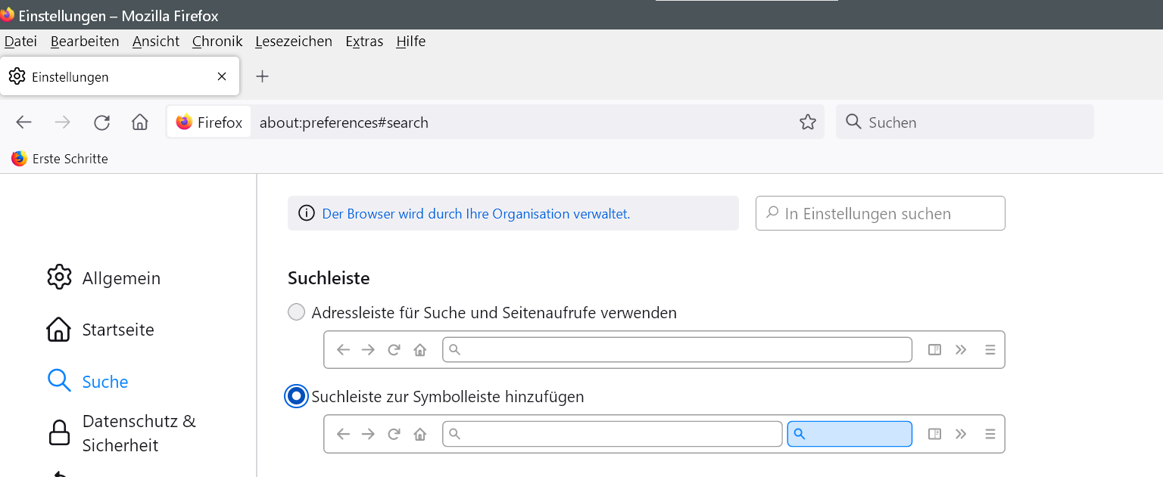Click the organisation management info link

pos(475,214)
